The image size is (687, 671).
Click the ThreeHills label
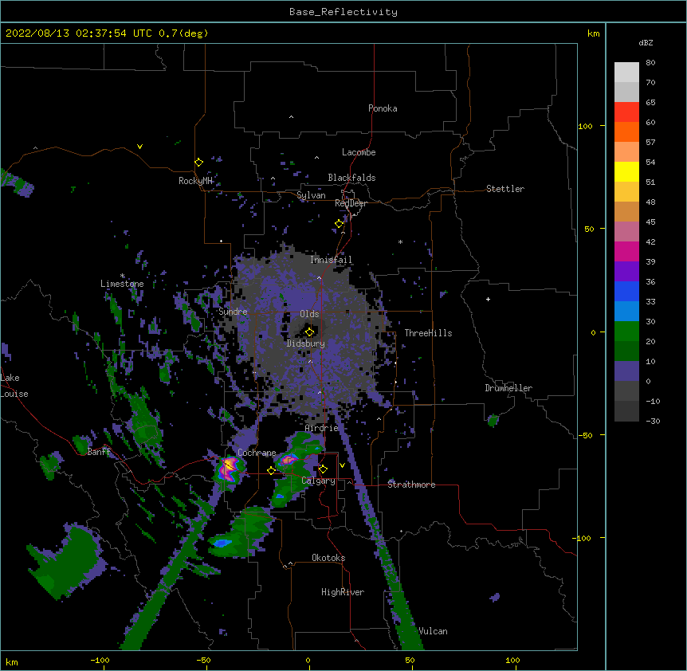[x=428, y=333]
